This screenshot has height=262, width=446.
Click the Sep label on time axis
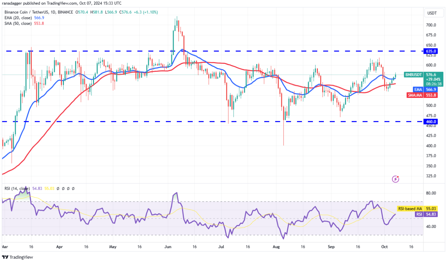tap(331, 248)
